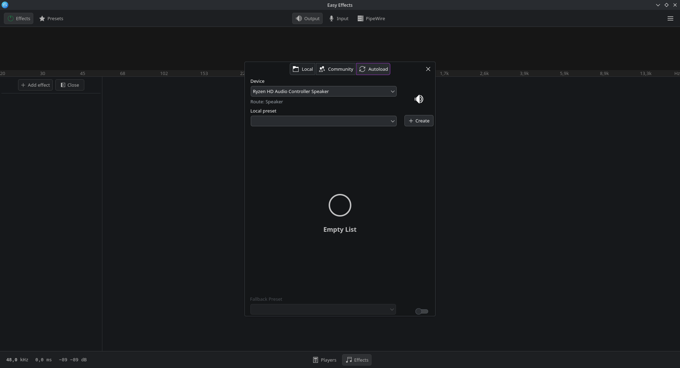Switch to the Local presets tab
680x368 pixels.
tap(302, 69)
